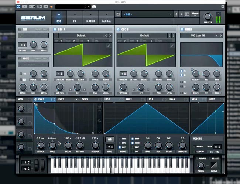Select the LFO 2 tab

click(x=128, y=100)
